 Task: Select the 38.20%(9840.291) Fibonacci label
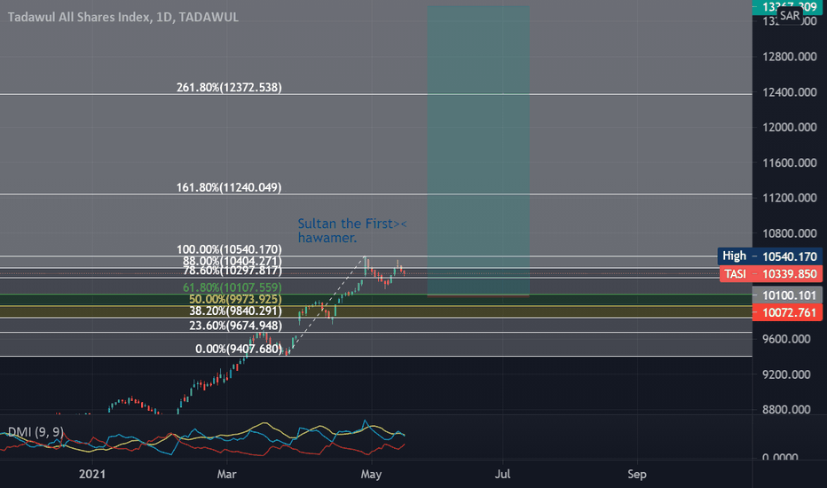pyautogui.click(x=235, y=311)
